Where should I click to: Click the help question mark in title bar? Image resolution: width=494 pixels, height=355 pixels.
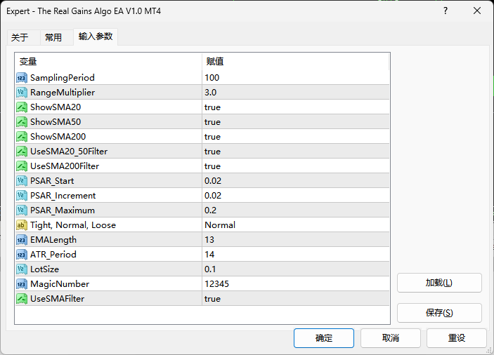[446, 11]
